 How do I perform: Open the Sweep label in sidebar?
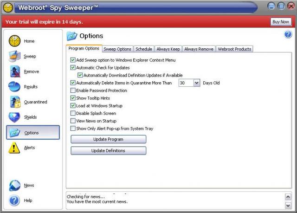30,57
